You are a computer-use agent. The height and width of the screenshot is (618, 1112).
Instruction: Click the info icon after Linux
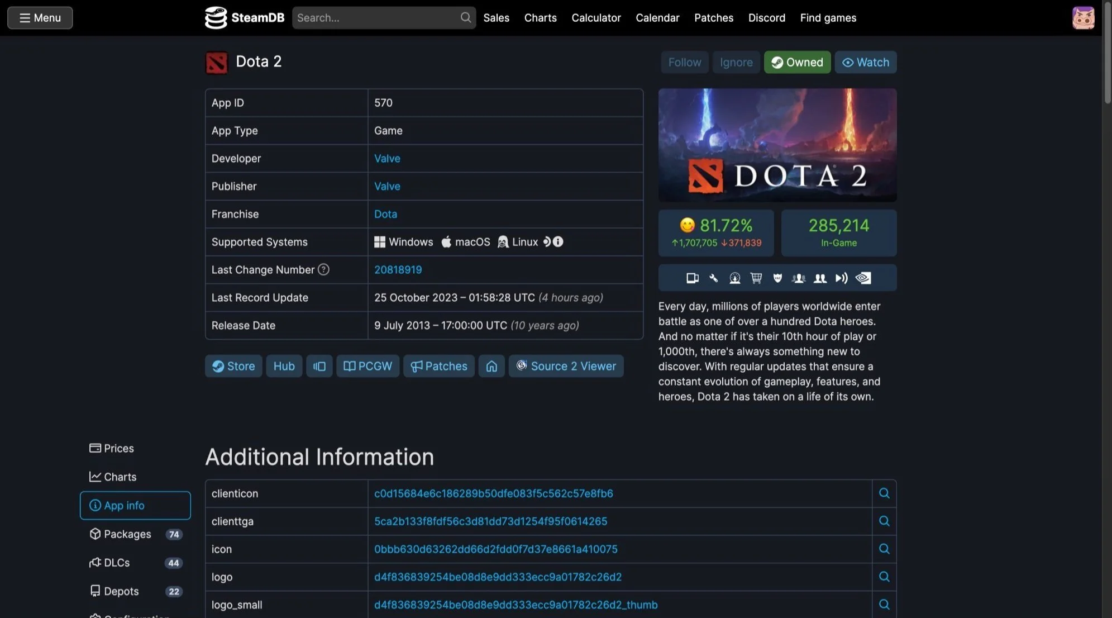click(x=558, y=242)
